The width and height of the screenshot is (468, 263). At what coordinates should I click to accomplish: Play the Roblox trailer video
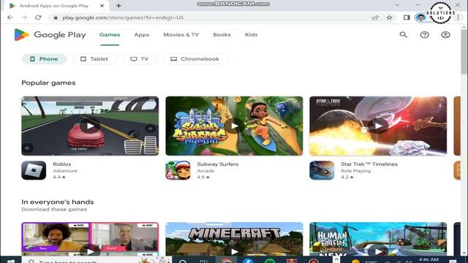click(90, 126)
